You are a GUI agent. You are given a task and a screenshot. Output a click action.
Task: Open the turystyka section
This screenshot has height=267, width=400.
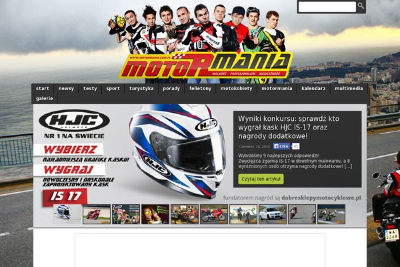[x=141, y=89]
